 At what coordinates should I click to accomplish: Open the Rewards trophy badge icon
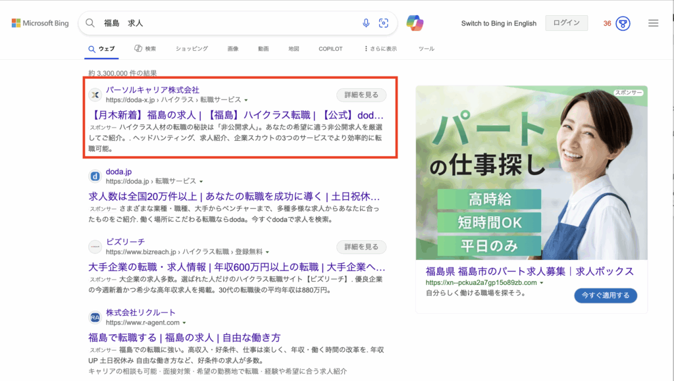(623, 23)
